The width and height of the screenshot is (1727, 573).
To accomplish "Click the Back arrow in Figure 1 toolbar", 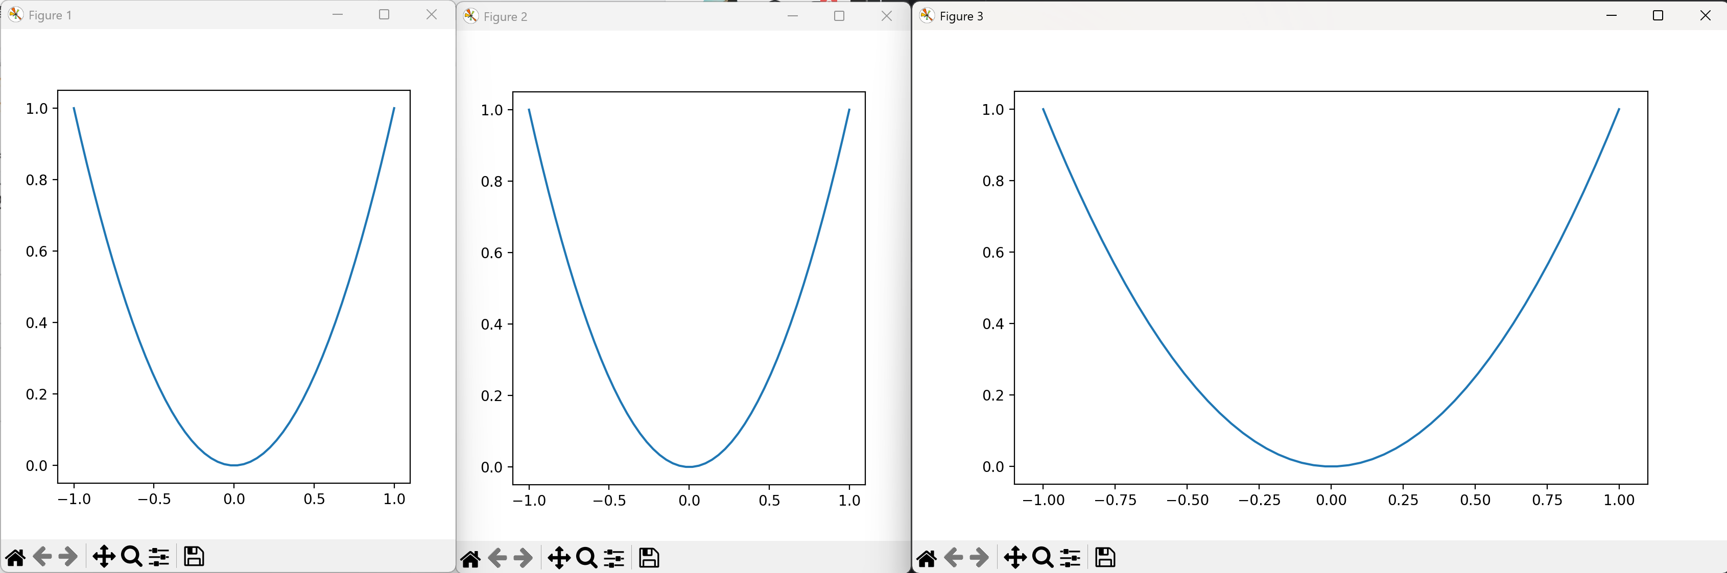I will click(x=42, y=556).
